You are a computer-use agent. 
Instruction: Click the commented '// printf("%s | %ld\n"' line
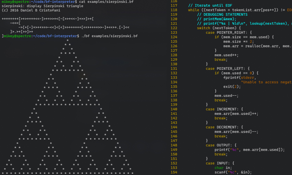point(244,23)
